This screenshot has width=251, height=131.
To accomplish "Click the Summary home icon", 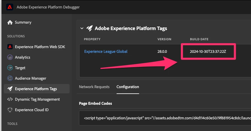I will (10, 22).
